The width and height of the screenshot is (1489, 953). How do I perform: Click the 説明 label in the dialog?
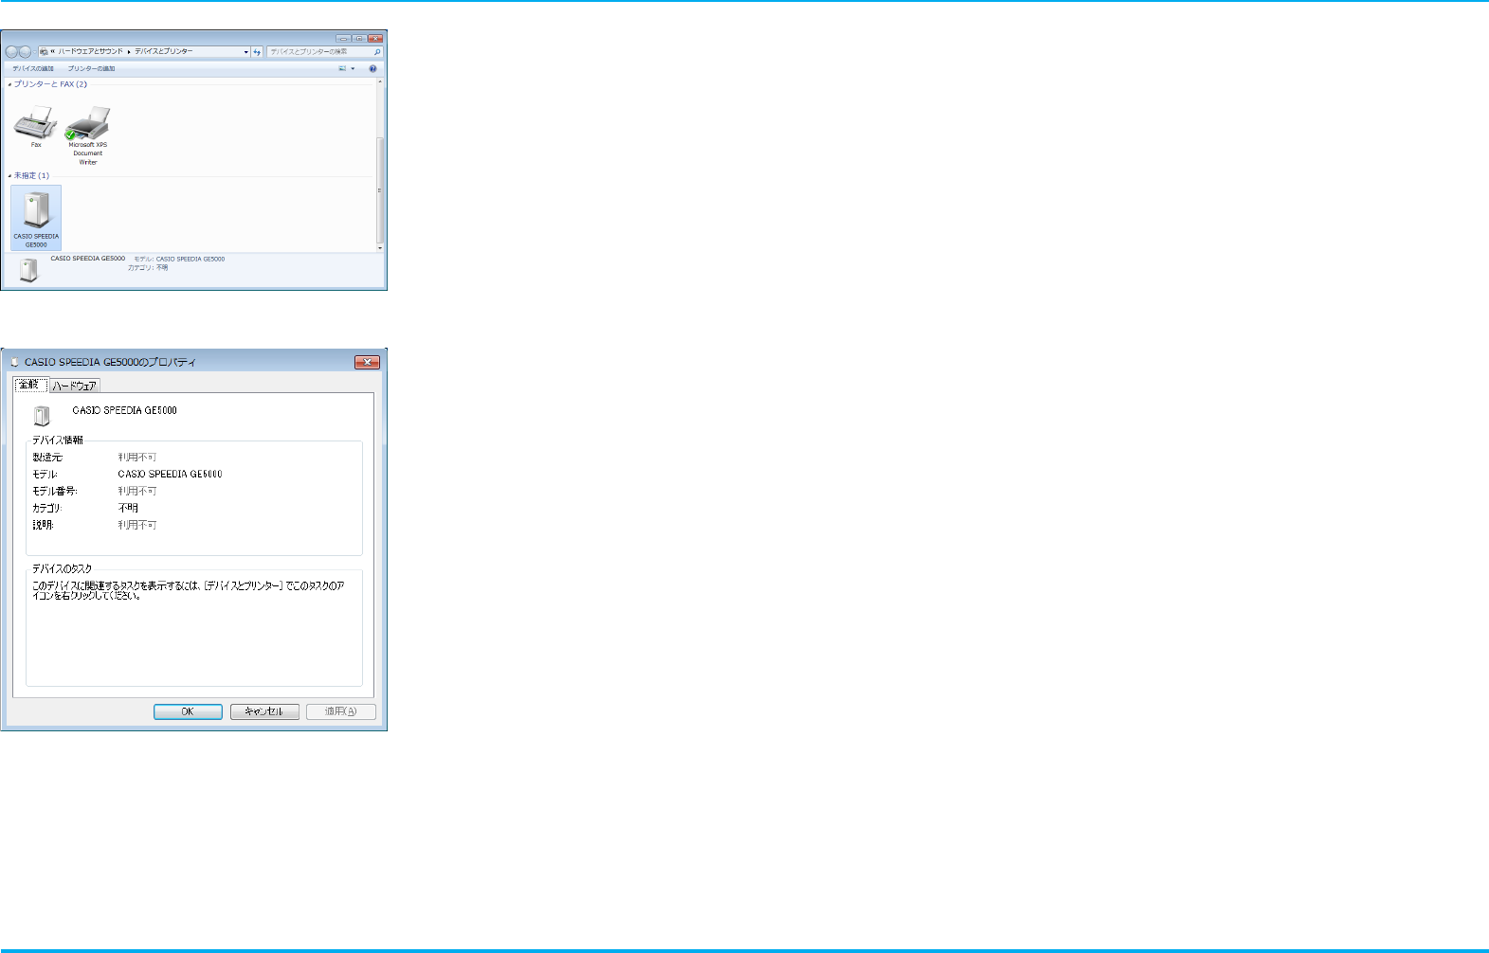coord(44,525)
